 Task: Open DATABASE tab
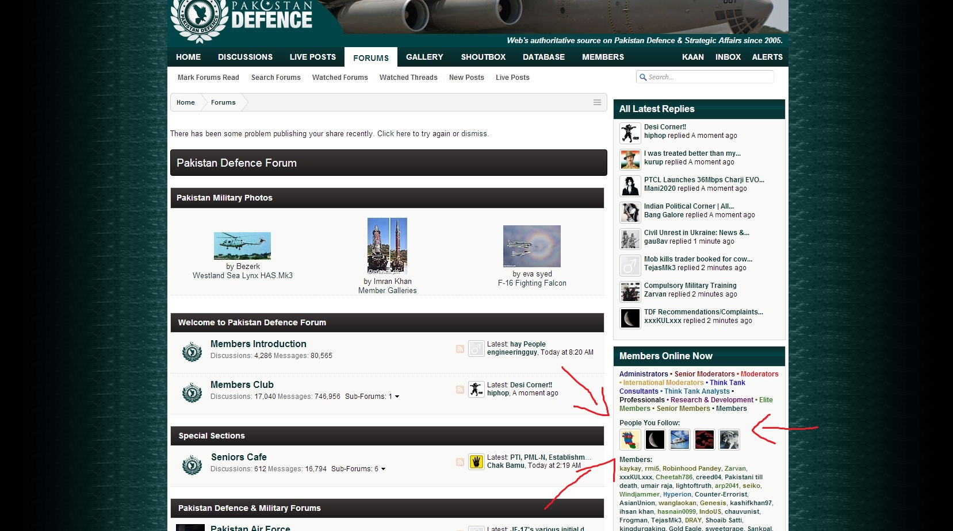[x=544, y=57]
